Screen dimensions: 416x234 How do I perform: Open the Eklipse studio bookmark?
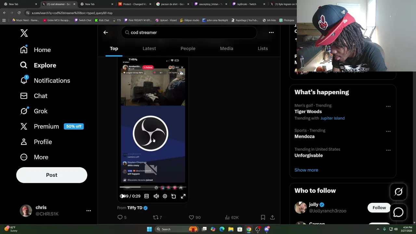tap(189, 20)
